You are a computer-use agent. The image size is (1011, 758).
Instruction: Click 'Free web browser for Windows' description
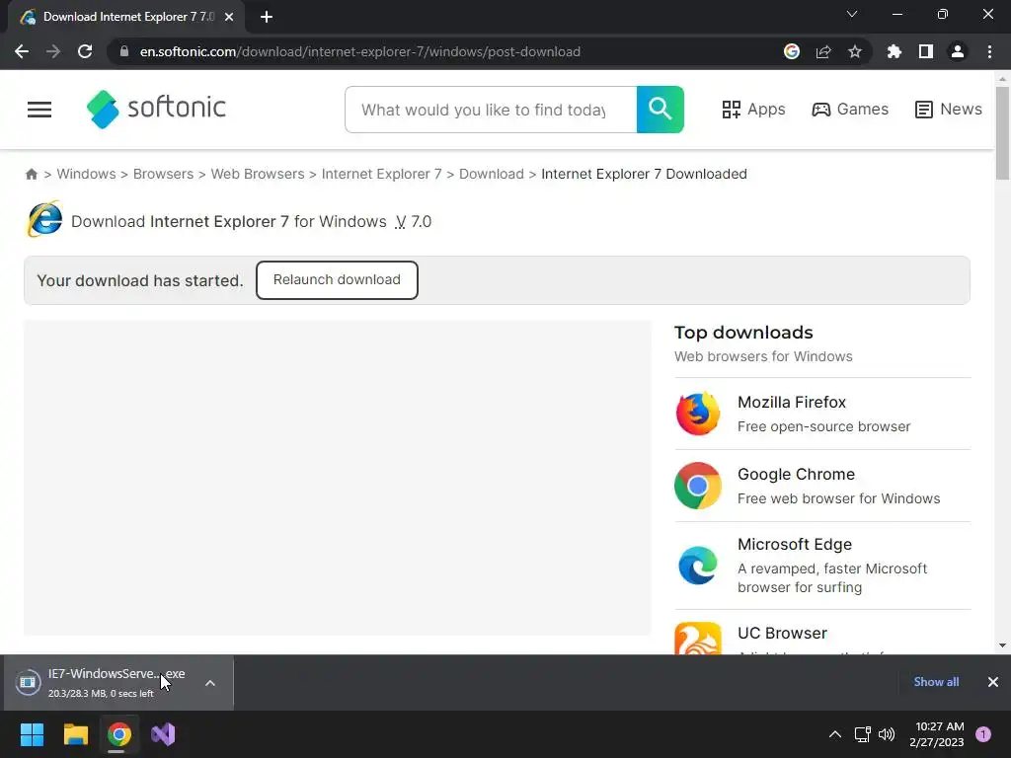839,498
